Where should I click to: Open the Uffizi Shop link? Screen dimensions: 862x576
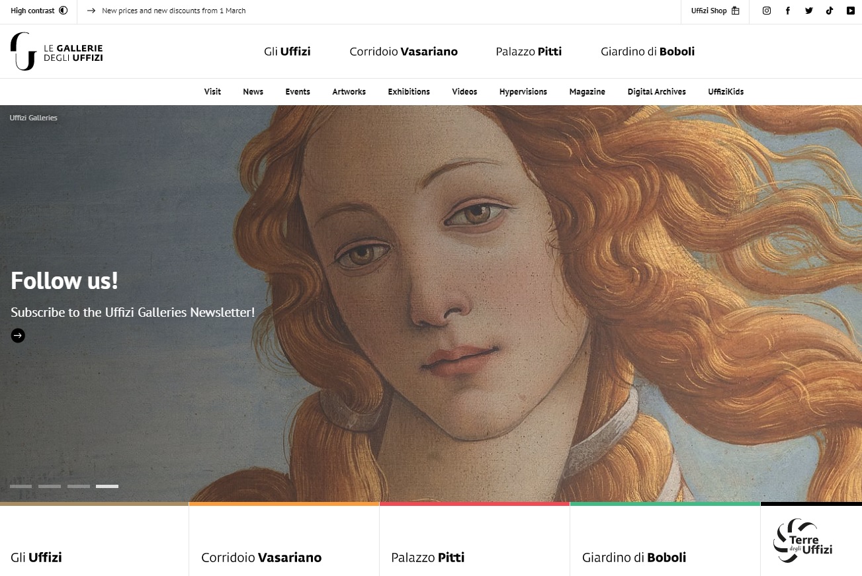pyautogui.click(x=709, y=11)
